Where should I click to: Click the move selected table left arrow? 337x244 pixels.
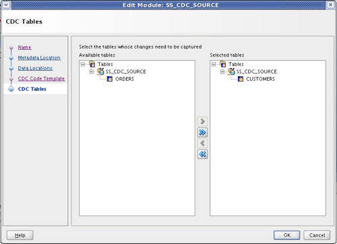pos(202,143)
